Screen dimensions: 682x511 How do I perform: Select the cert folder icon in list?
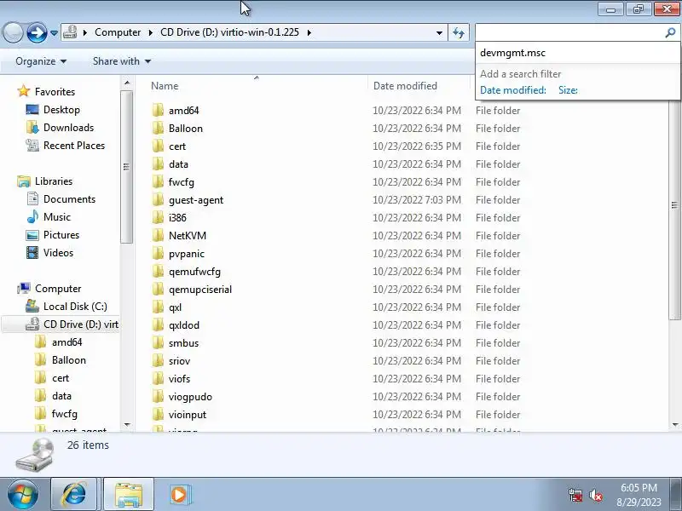pos(159,146)
